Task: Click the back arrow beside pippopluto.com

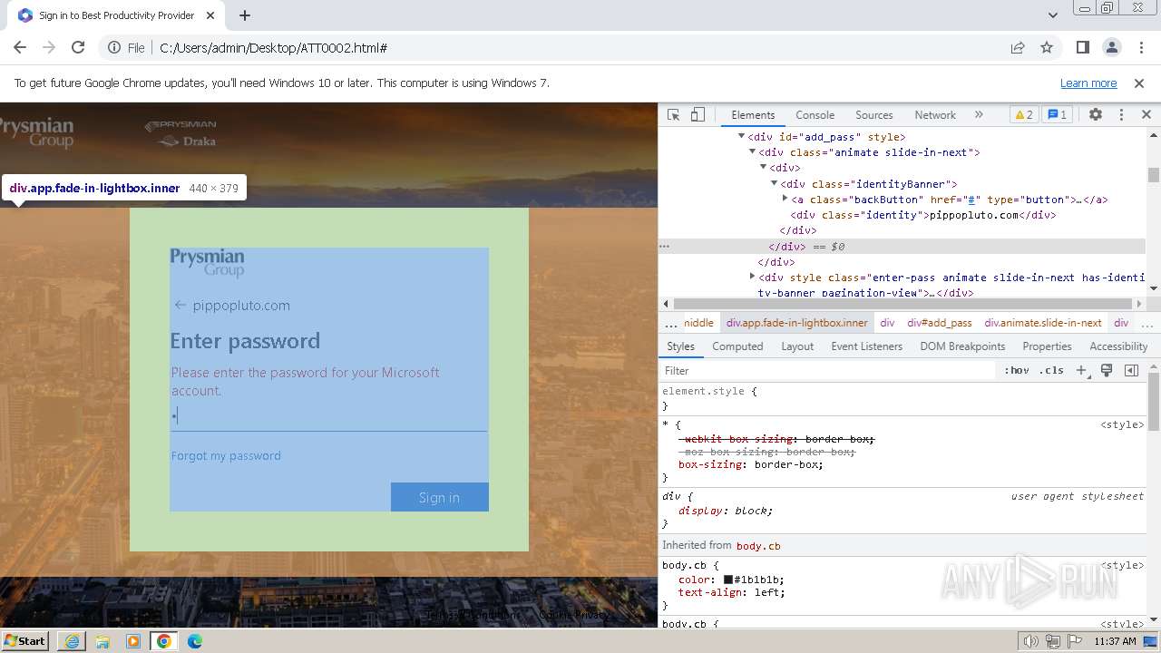Action: pos(180,305)
